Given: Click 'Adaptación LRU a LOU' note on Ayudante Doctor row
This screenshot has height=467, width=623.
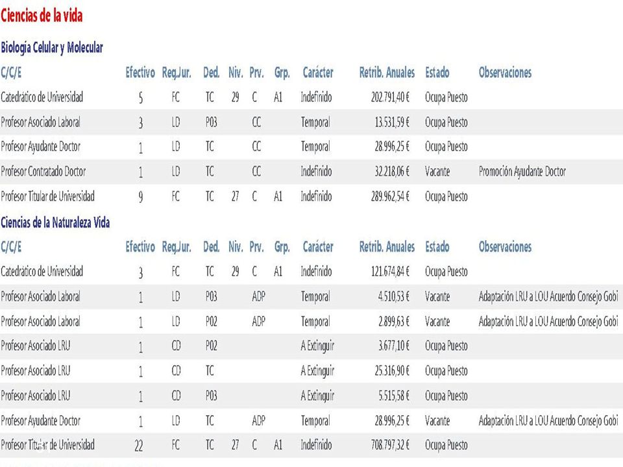Looking at the screenshot, I should point(548,420).
